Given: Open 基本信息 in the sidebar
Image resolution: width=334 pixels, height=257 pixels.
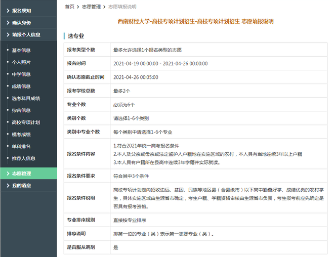Looking at the screenshot, I should coord(21,50).
